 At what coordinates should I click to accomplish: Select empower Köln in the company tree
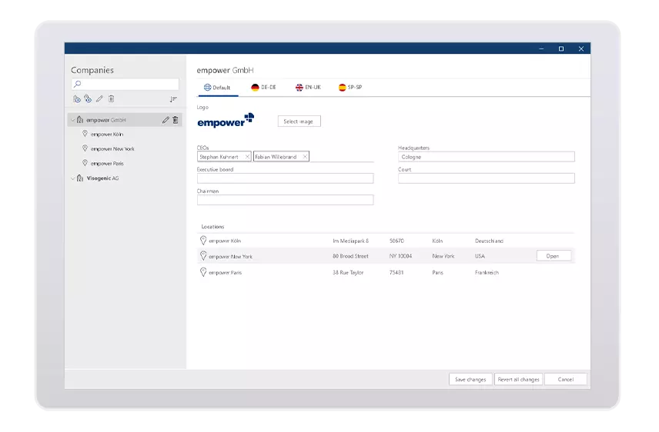(107, 135)
